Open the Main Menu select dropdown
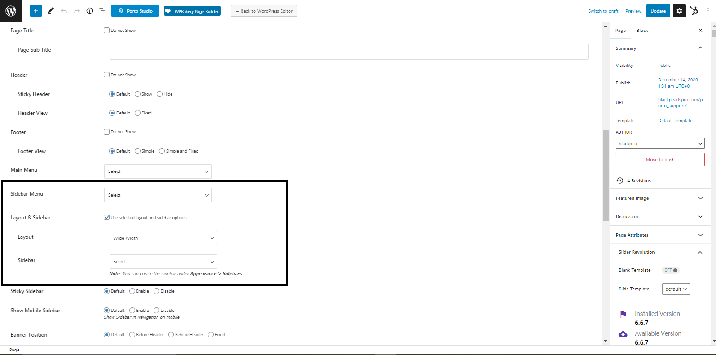This screenshot has height=355, width=716. [158, 171]
